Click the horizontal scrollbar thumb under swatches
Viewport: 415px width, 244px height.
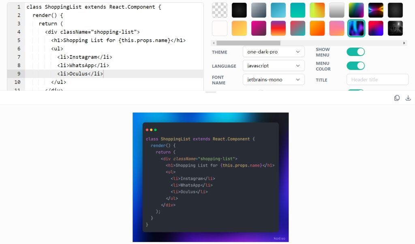coord(248,43)
